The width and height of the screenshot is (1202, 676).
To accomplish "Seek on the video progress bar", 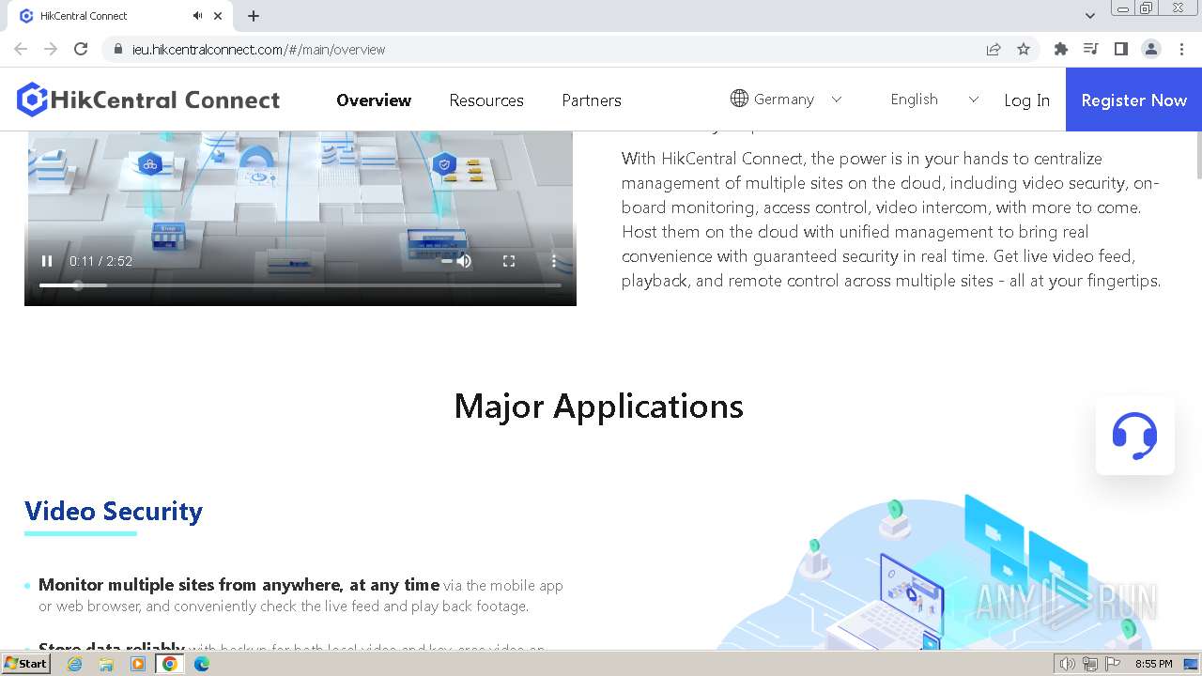I will point(300,285).
